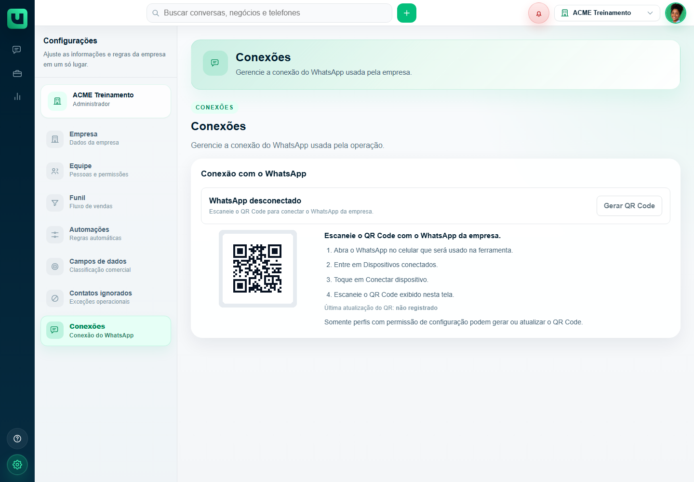Click step 'Escaneie o QR Code exibido nesta tela.'
The image size is (694, 482).
click(394, 295)
